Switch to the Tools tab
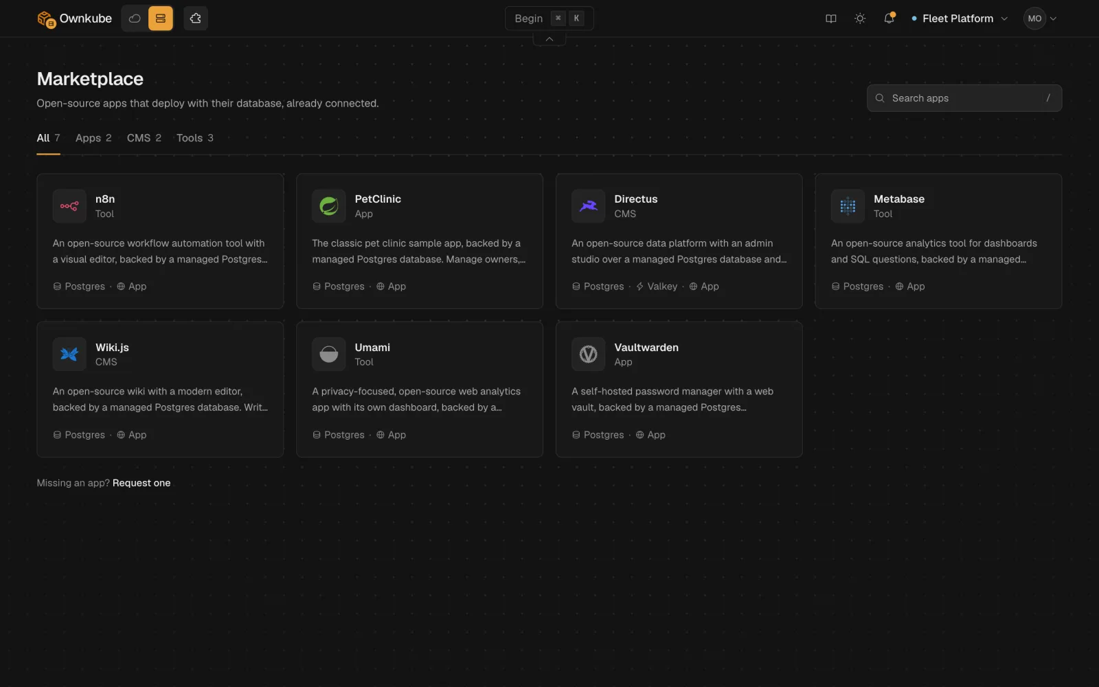Screen dimensions: 1099x687 pyautogui.click(x=195, y=138)
